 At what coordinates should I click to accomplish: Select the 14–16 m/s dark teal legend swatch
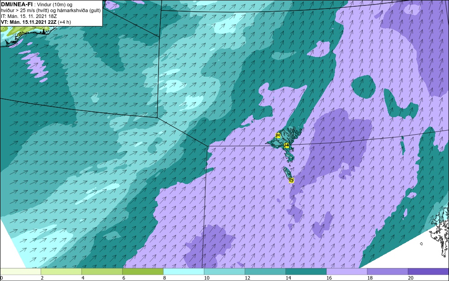coord(306,272)
